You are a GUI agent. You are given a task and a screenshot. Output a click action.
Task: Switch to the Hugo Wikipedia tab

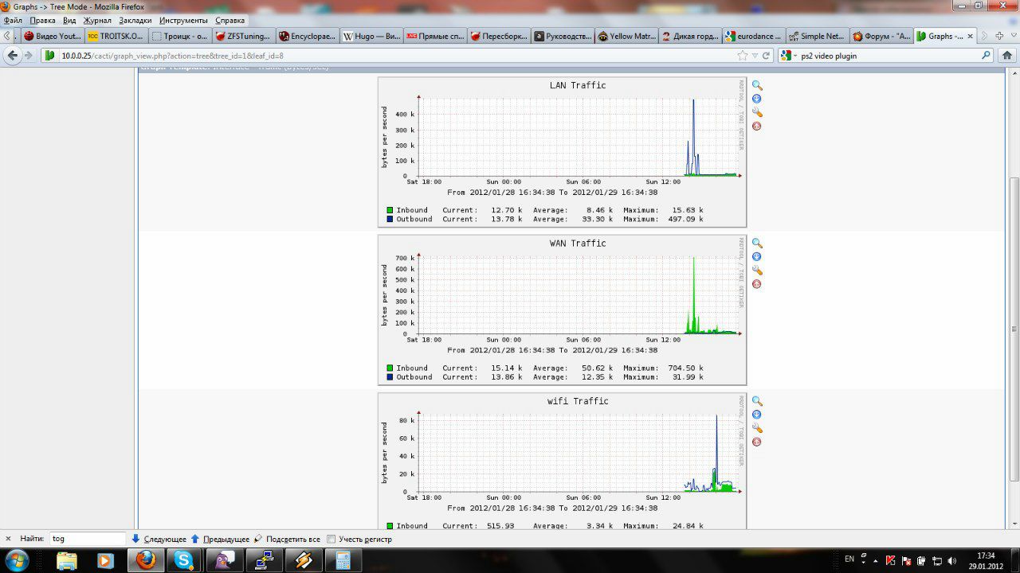click(371, 36)
